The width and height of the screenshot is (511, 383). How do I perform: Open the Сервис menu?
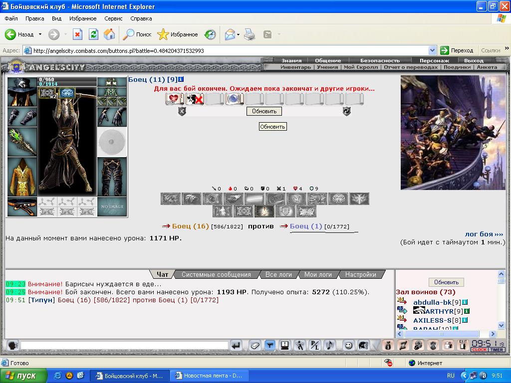(x=113, y=18)
